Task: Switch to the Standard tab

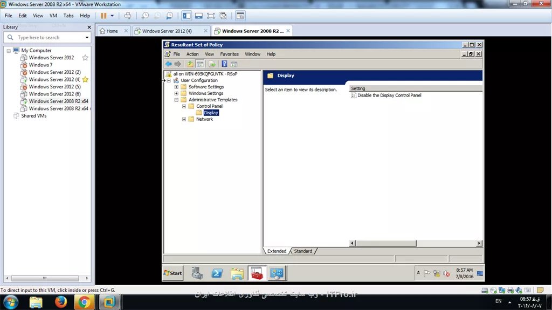Action: pos(303,251)
